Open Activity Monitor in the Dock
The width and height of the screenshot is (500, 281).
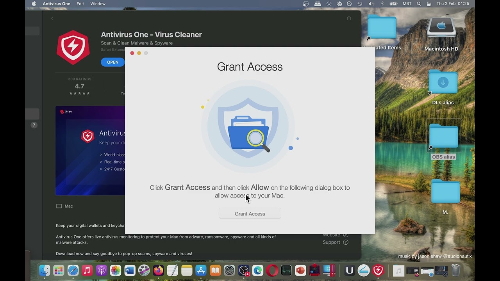pyautogui.click(x=286, y=270)
